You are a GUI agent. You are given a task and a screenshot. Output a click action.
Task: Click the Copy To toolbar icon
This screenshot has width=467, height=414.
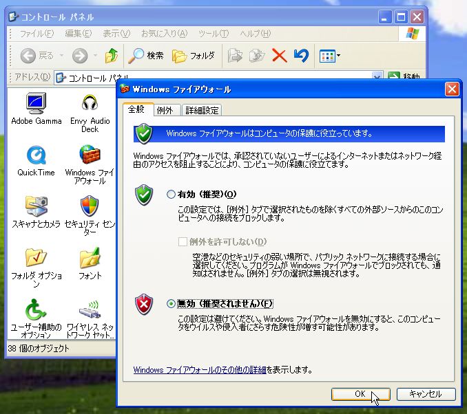[x=257, y=56]
